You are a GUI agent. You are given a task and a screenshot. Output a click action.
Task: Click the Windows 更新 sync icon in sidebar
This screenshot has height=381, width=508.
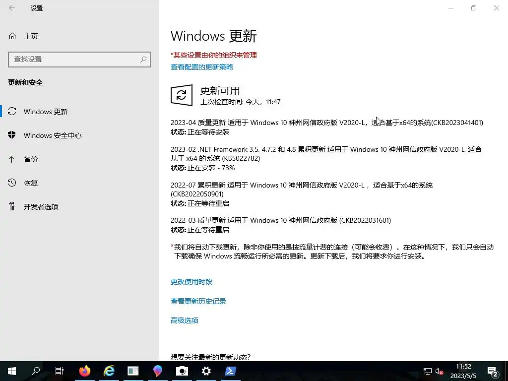[12, 112]
